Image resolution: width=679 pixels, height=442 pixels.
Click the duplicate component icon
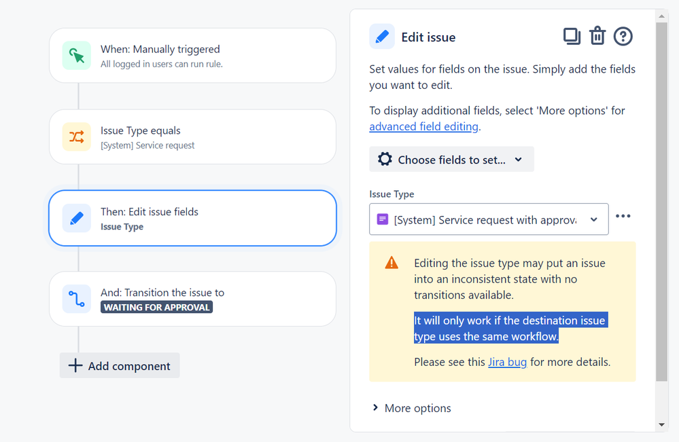tap(572, 37)
